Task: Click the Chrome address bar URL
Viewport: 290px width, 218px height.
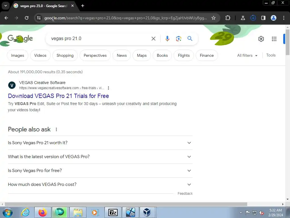Action: pyautogui.click(x=126, y=18)
